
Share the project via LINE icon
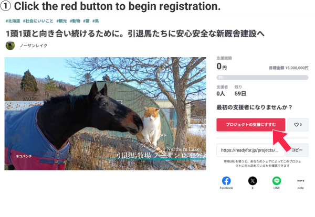tap(277, 181)
